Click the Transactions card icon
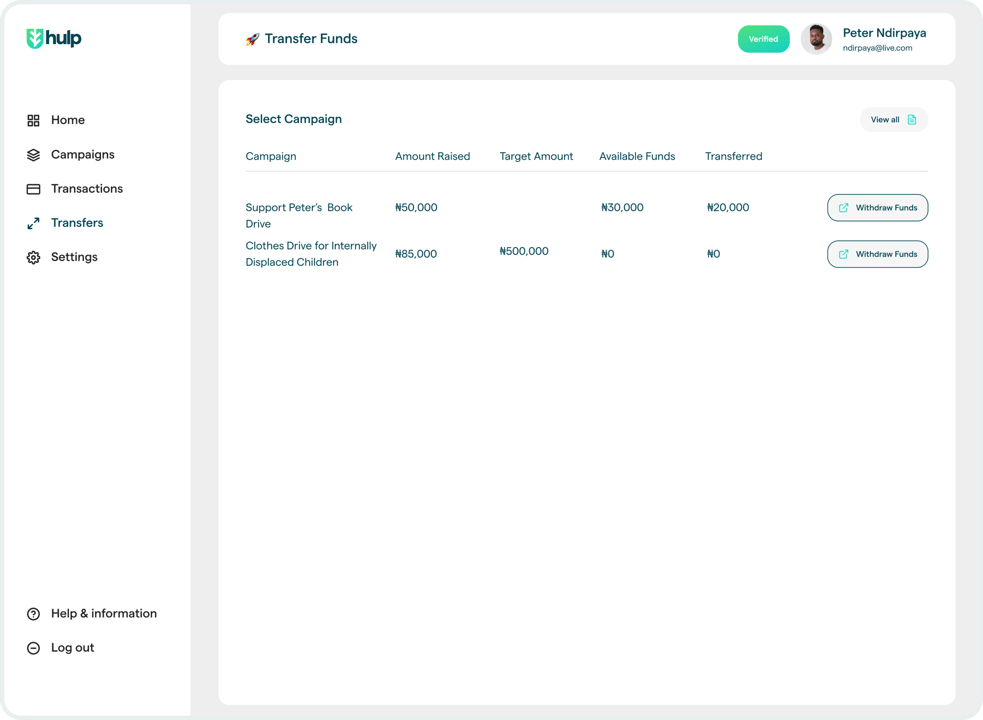Screen dimensions: 983x720 (34, 189)
